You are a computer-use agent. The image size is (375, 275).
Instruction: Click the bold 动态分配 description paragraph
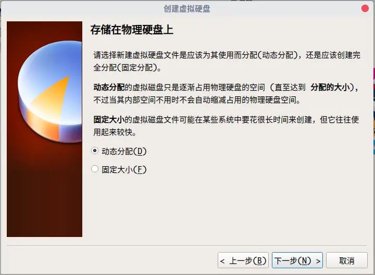click(x=226, y=94)
